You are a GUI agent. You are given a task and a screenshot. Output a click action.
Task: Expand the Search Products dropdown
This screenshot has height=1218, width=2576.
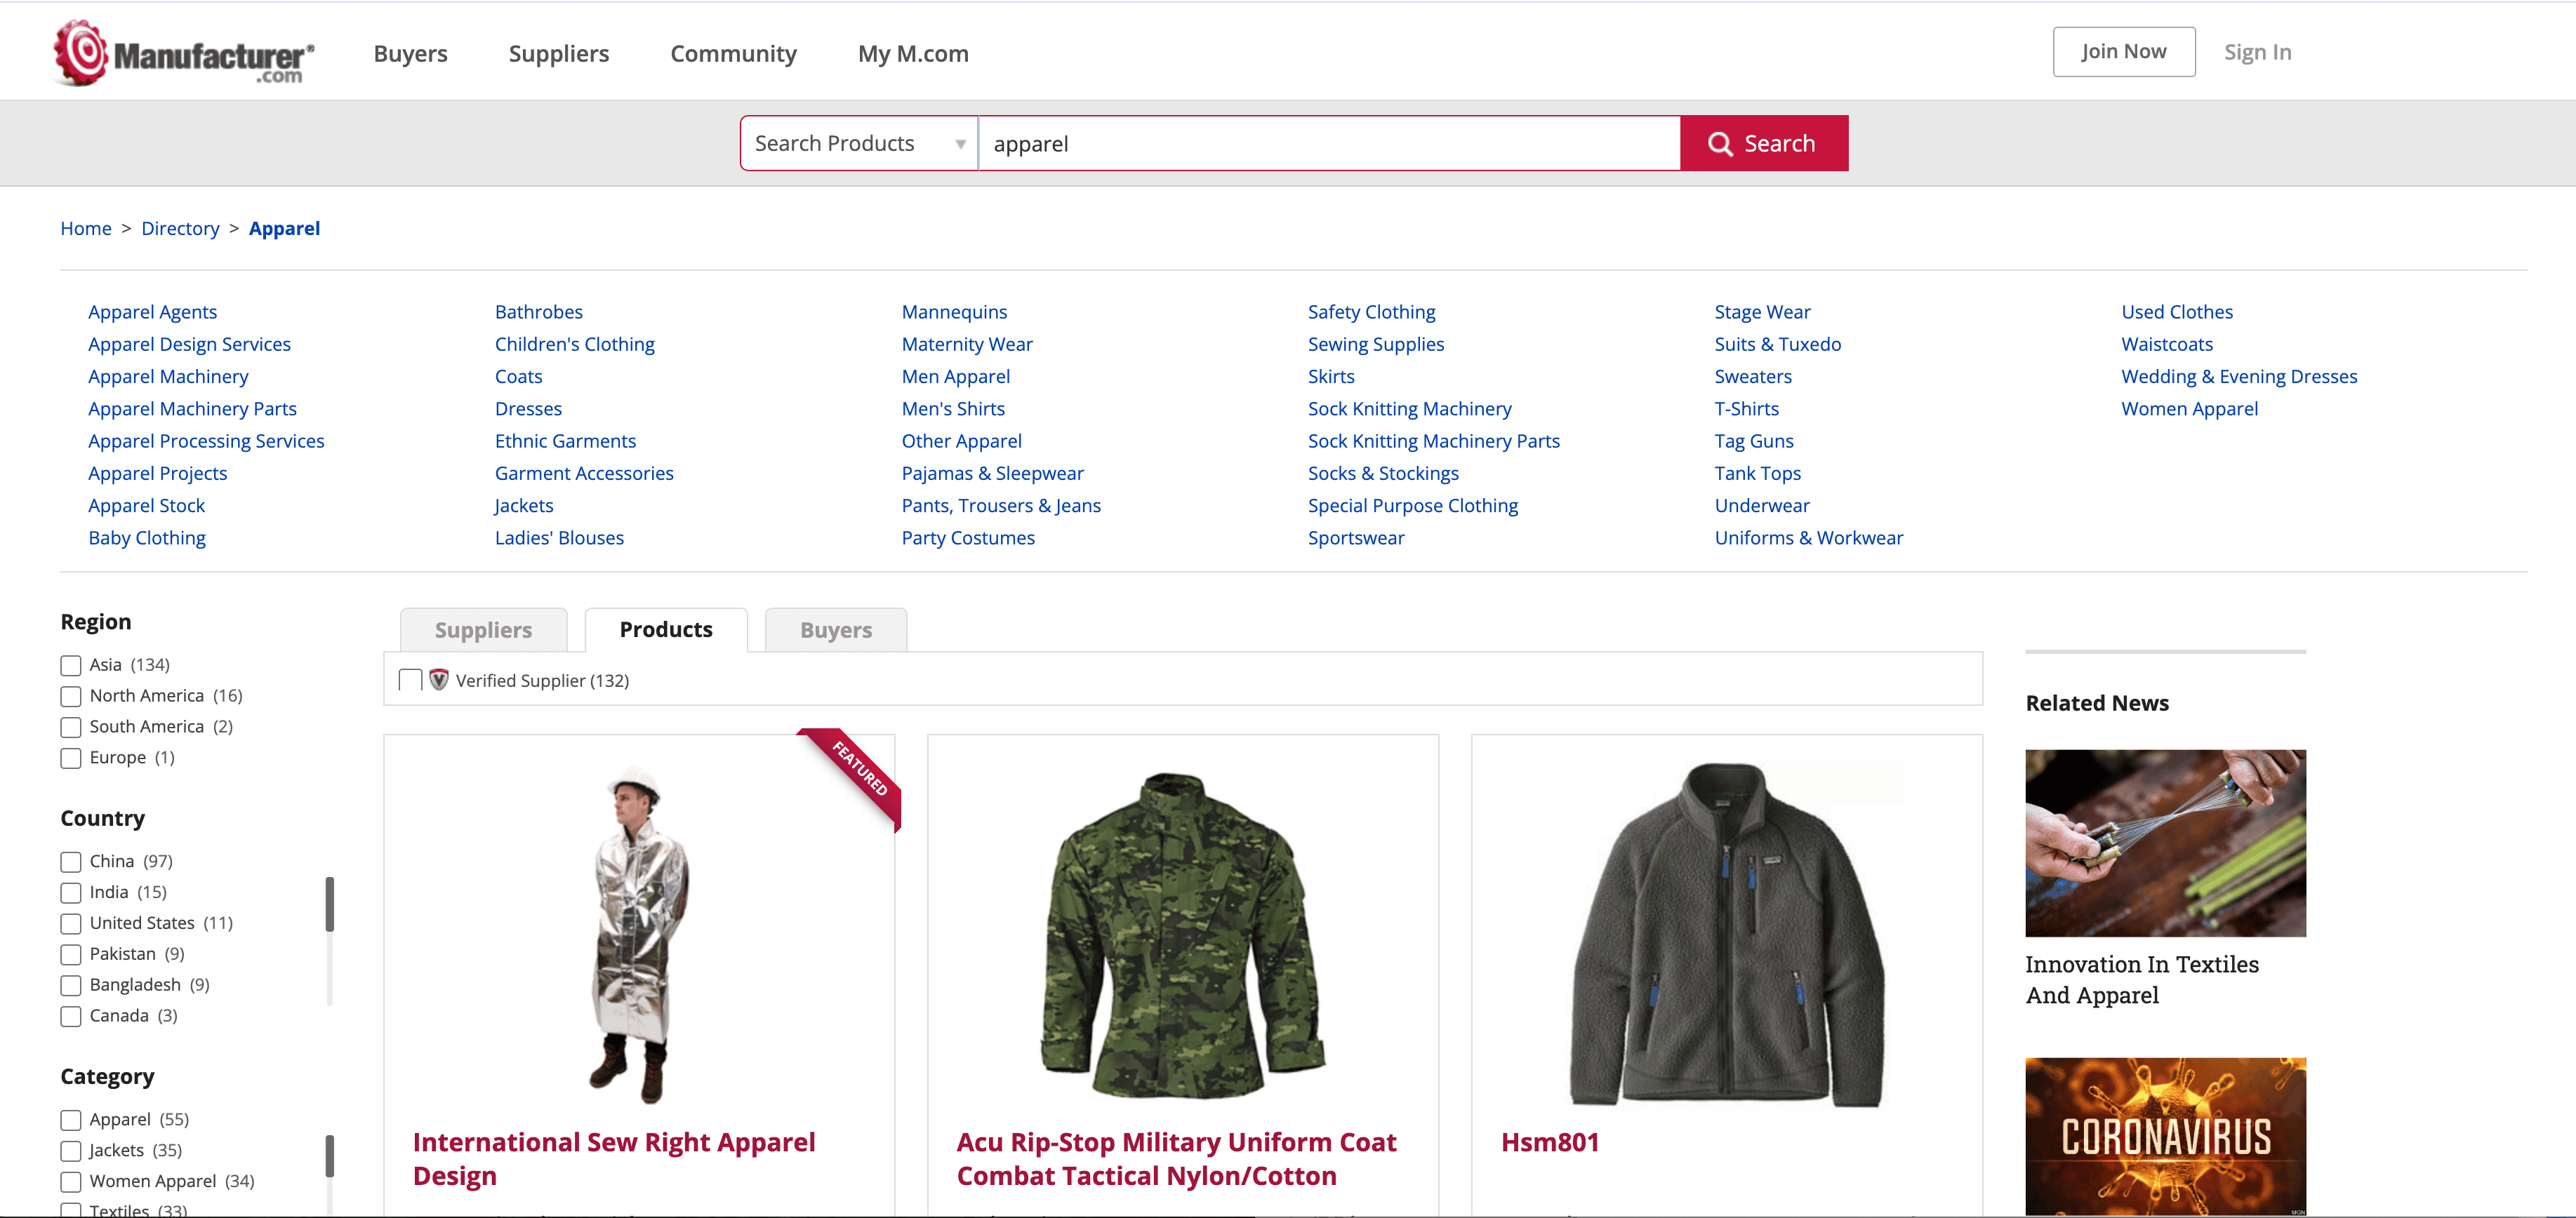pyautogui.click(x=858, y=144)
